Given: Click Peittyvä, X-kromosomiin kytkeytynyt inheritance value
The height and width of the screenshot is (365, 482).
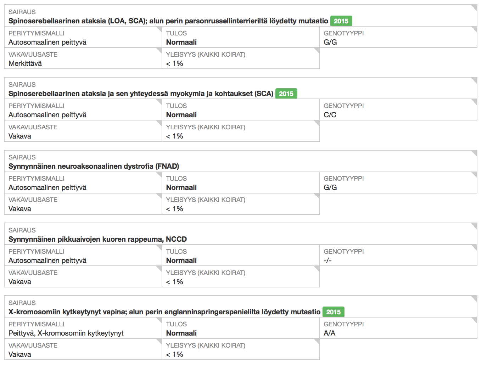Looking at the screenshot, I should coord(66,333).
